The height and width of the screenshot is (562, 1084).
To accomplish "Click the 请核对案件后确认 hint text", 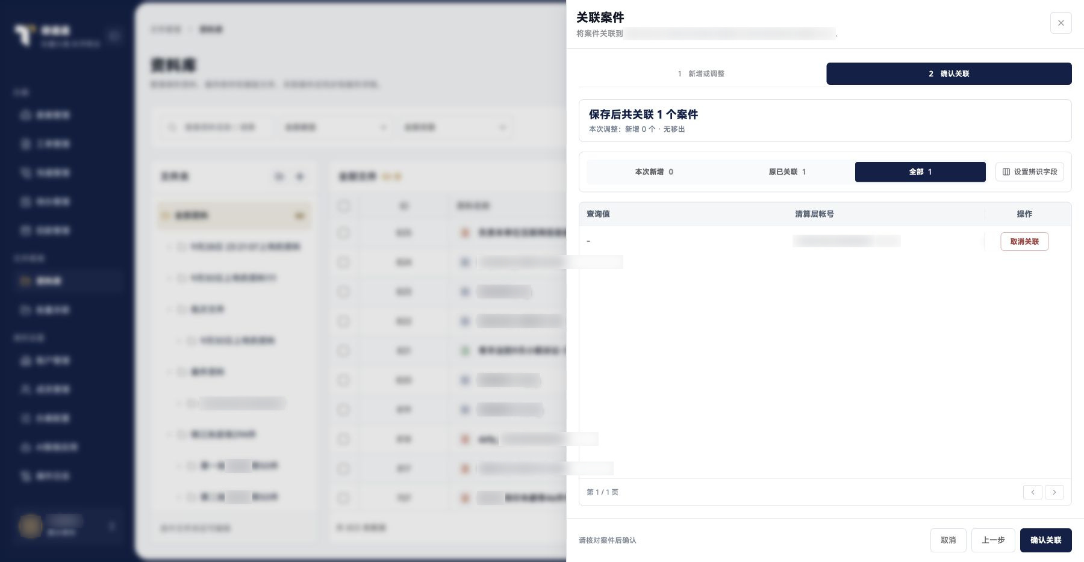I will point(607,540).
